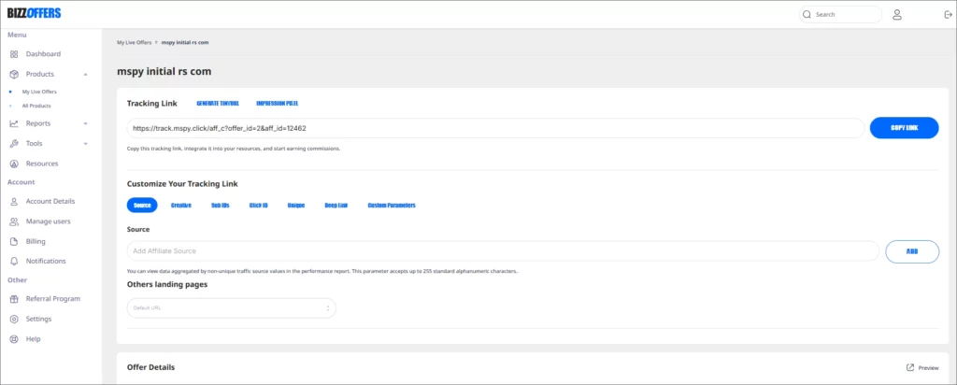Click the Preview link in Offer Details
957x385 pixels.
[928, 368]
